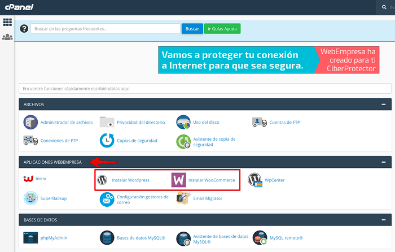Click the cPanel logo

[x=19, y=7]
